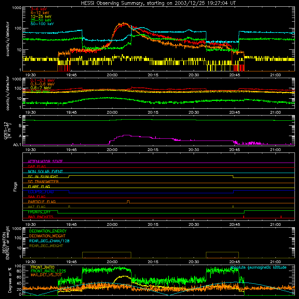Click the 20:15 tick label under Flags panel
Image resolution: width=299 pixels, height=299 pixels.
pos(153,225)
